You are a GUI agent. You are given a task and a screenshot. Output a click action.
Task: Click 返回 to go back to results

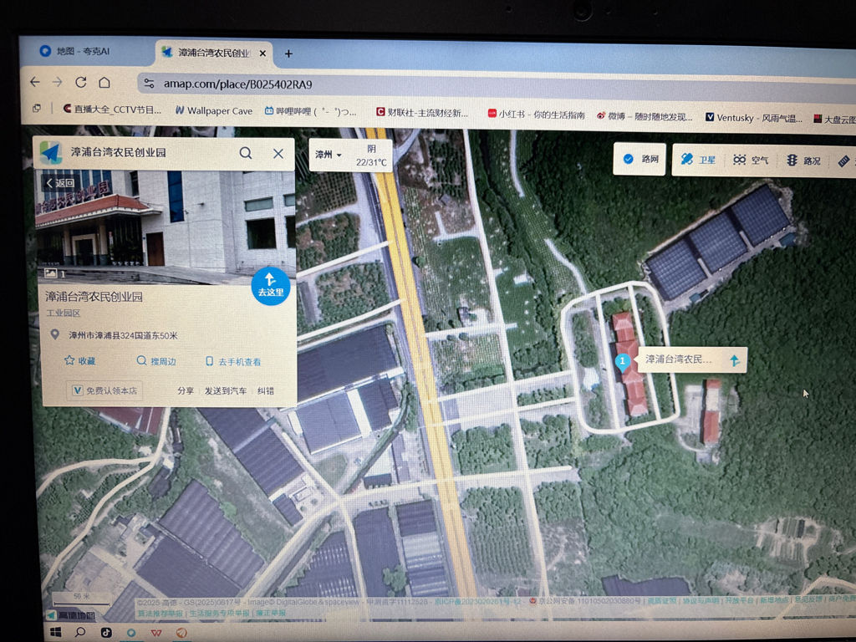(x=59, y=183)
